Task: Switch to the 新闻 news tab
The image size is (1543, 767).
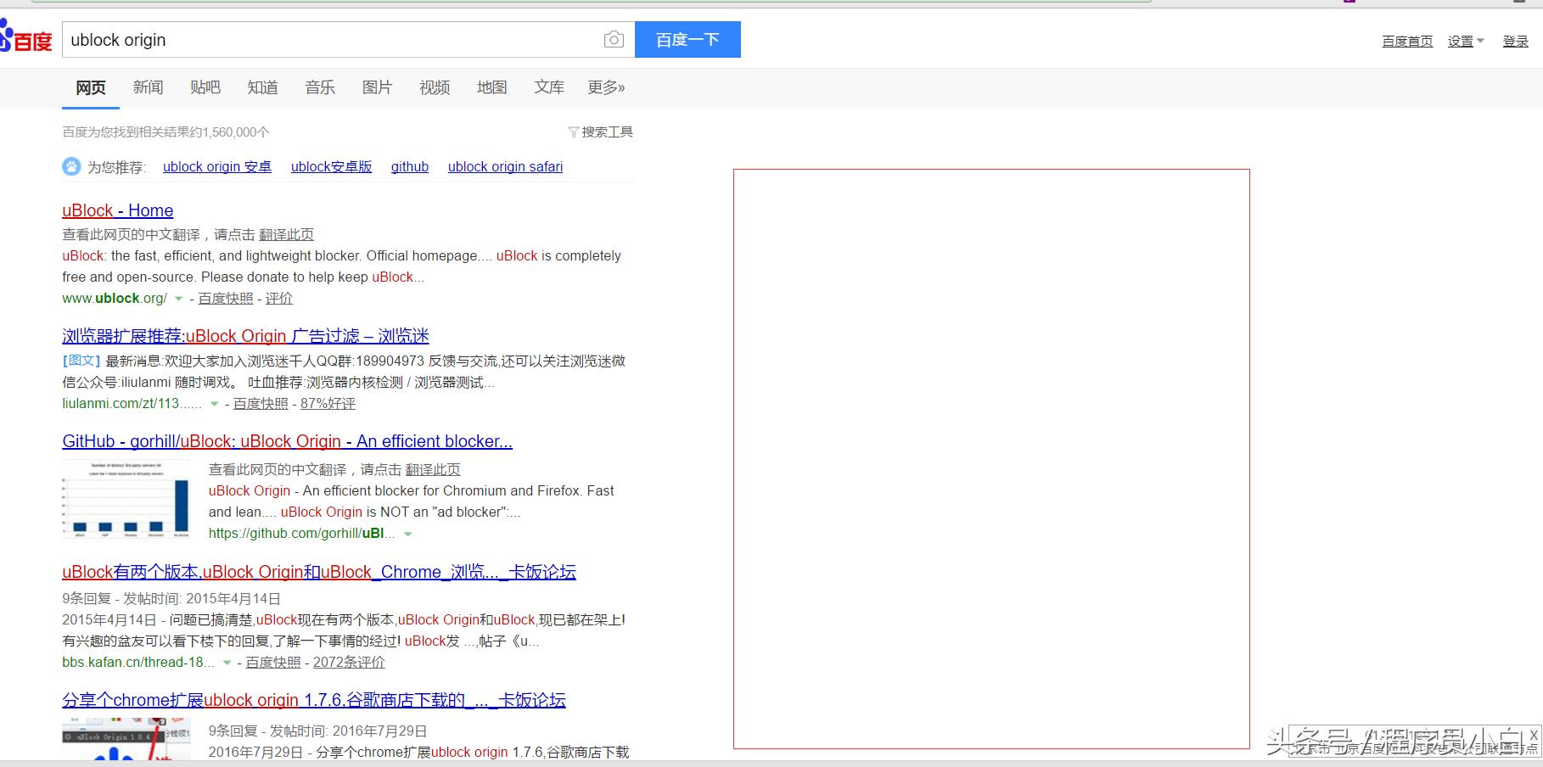Action: coord(148,87)
